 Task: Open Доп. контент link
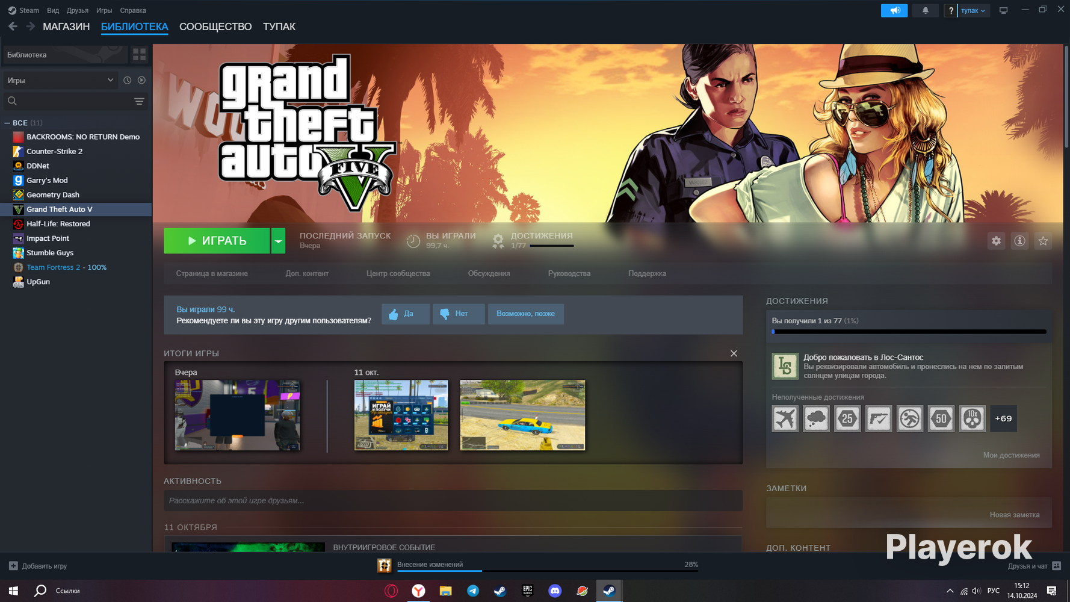[x=307, y=273]
